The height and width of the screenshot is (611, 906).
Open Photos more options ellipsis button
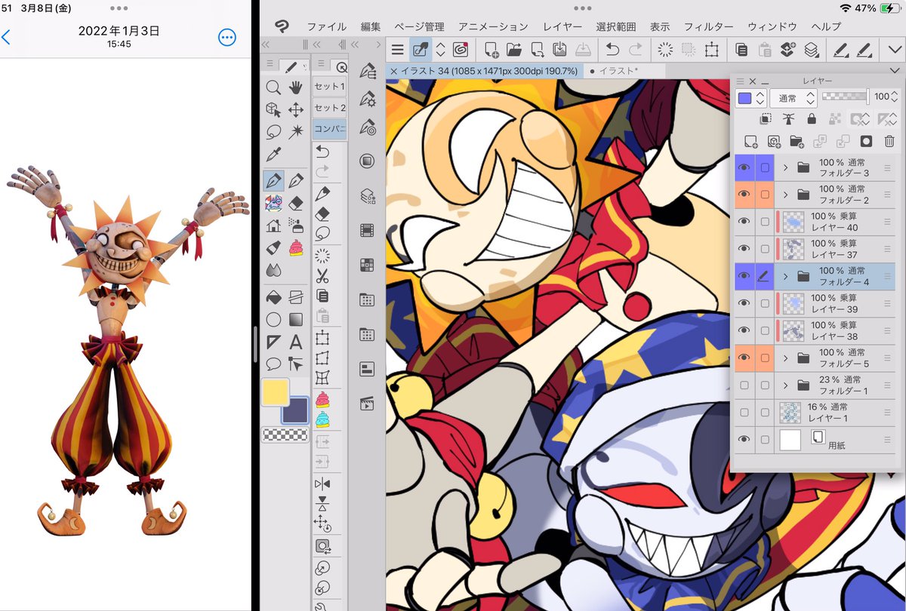tap(226, 37)
